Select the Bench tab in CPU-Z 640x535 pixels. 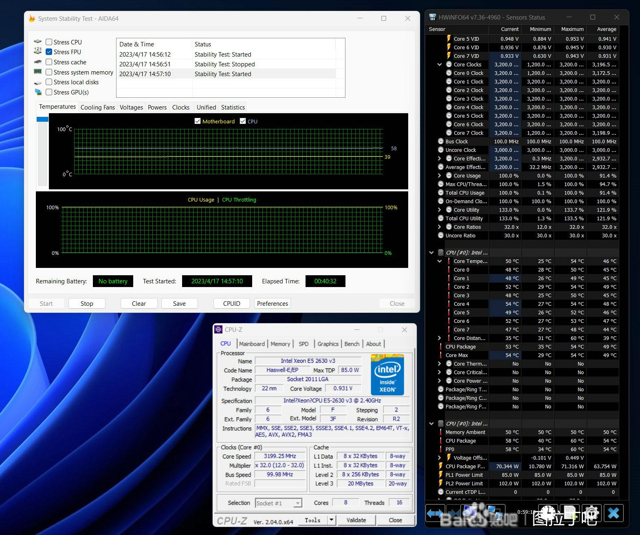pos(352,344)
